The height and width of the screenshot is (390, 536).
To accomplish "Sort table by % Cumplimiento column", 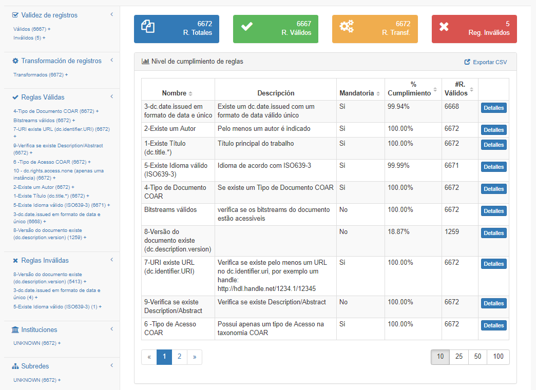I will 435,89.
